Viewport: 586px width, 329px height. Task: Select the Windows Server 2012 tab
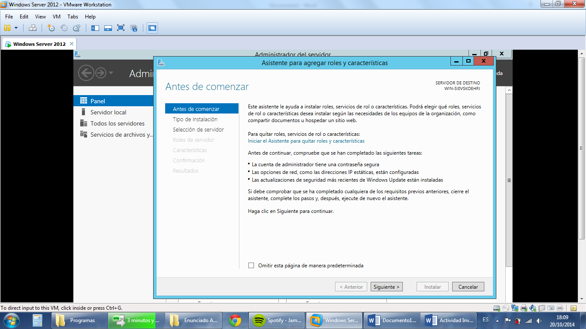pyautogui.click(x=39, y=44)
